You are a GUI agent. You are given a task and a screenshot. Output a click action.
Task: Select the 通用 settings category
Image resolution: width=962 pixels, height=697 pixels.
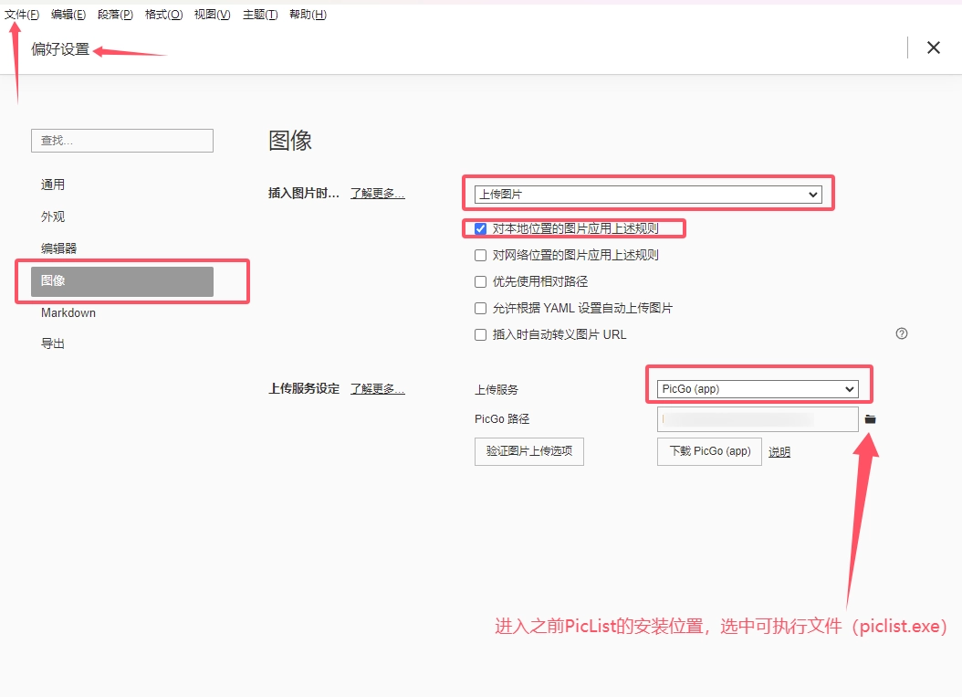point(53,185)
